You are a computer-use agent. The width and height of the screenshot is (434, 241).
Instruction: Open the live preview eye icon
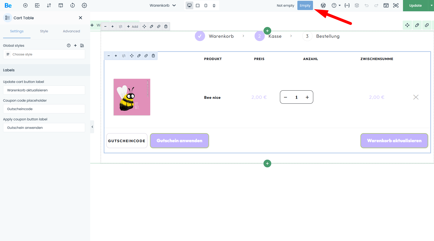click(396, 5)
